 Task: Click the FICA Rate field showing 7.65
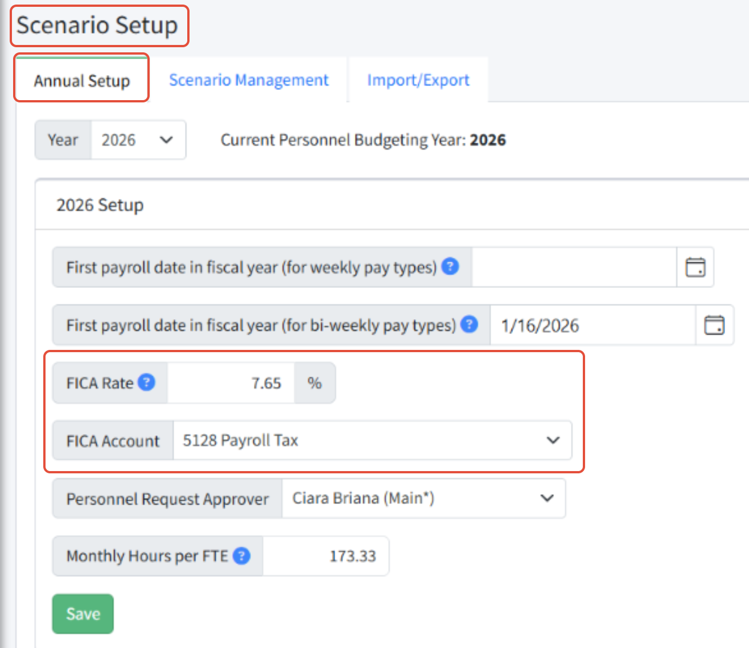coord(231,383)
